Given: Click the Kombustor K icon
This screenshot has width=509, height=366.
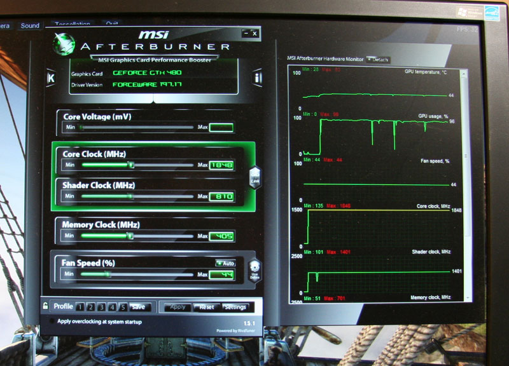Looking at the screenshot, I should click(x=51, y=78).
